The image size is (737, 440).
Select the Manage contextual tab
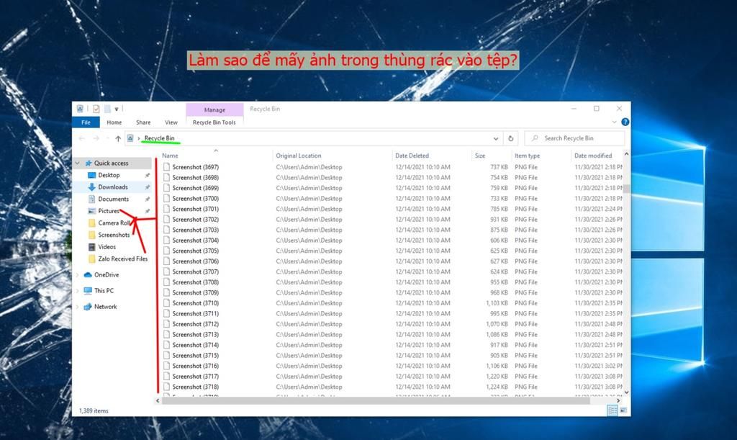[214, 109]
